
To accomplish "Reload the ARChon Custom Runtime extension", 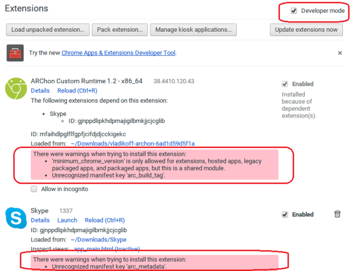I will click(77, 91).
